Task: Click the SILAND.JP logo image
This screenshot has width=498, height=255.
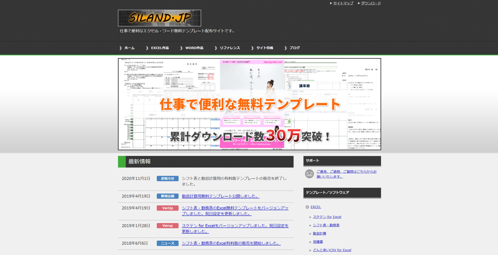Action: click(159, 18)
